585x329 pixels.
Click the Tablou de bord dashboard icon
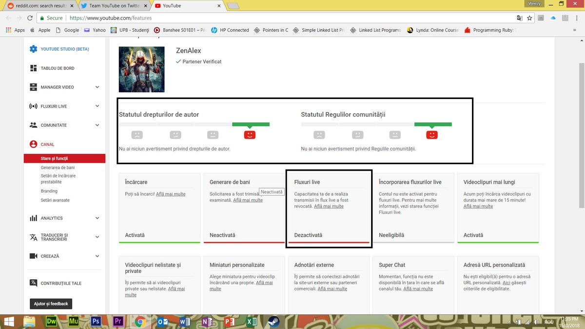(33, 68)
